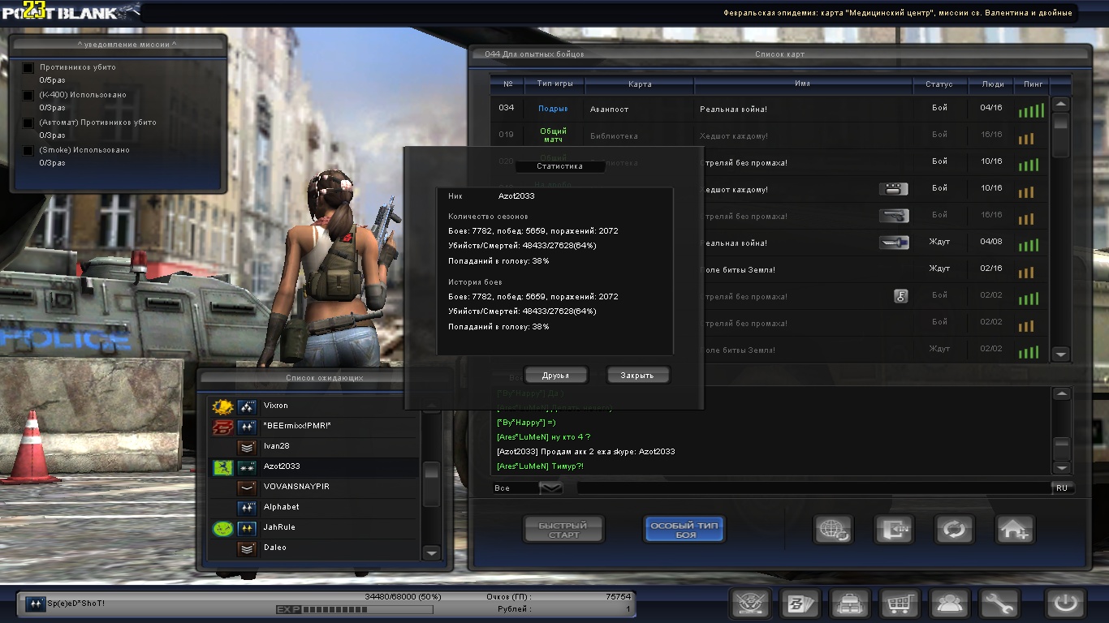Image resolution: width=1109 pixels, height=623 pixels.
Task: Sort rooms by Тип игры column
Action: click(554, 84)
